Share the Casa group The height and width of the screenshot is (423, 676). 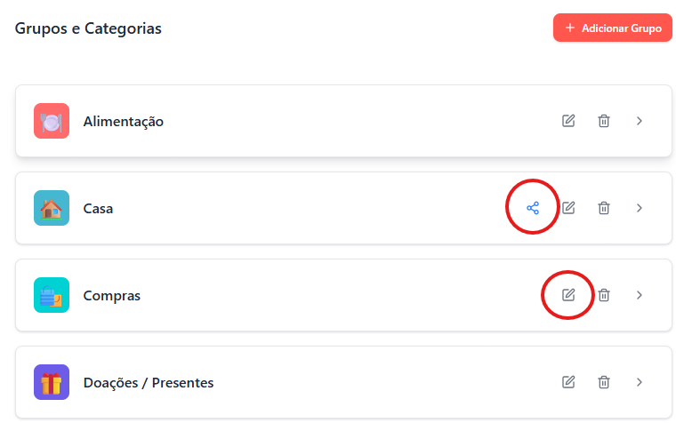tap(533, 208)
